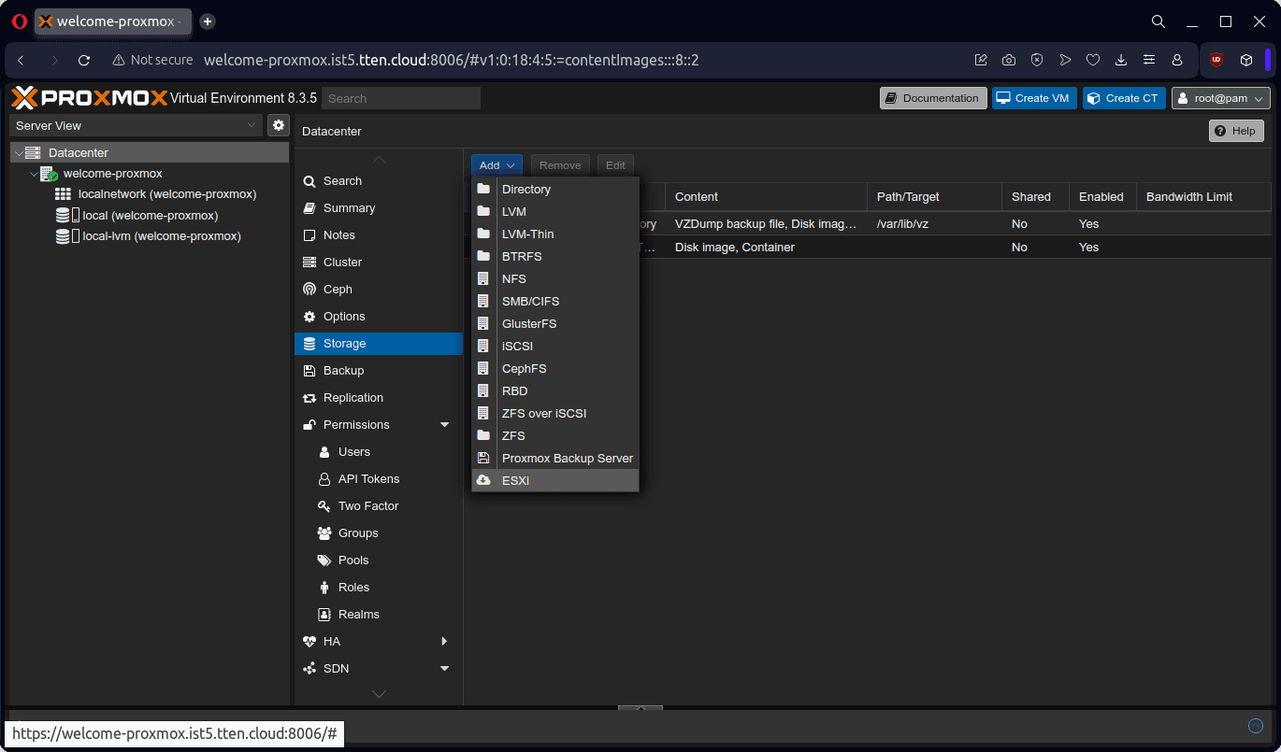
Task: Open the Roles panel
Action: pyautogui.click(x=379, y=588)
